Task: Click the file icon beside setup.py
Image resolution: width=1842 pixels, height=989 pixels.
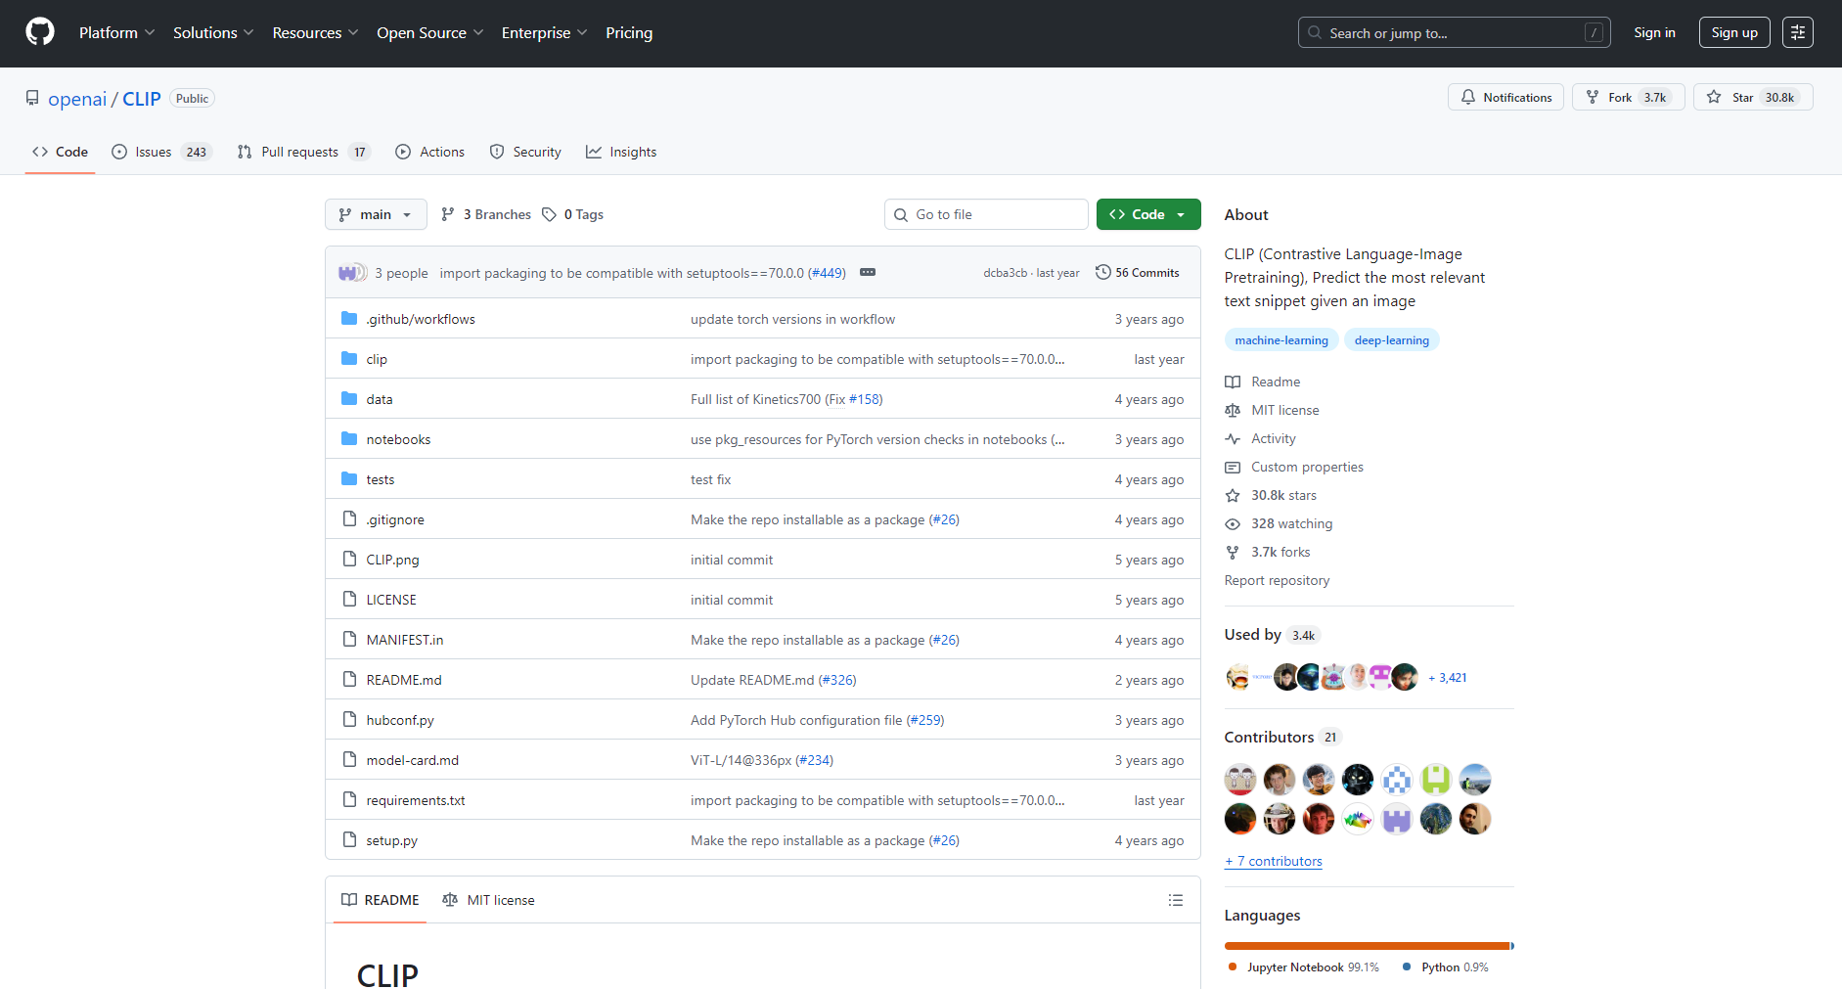Action: pyautogui.click(x=349, y=840)
